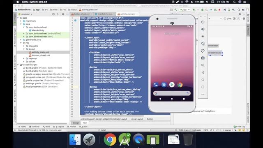This screenshot has width=263, height=148.
Task: Raise volume on the emulator side panel
Action: (x=203, y=29)
